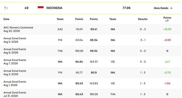Click the Indonesia flag icon

pos(41,8)
